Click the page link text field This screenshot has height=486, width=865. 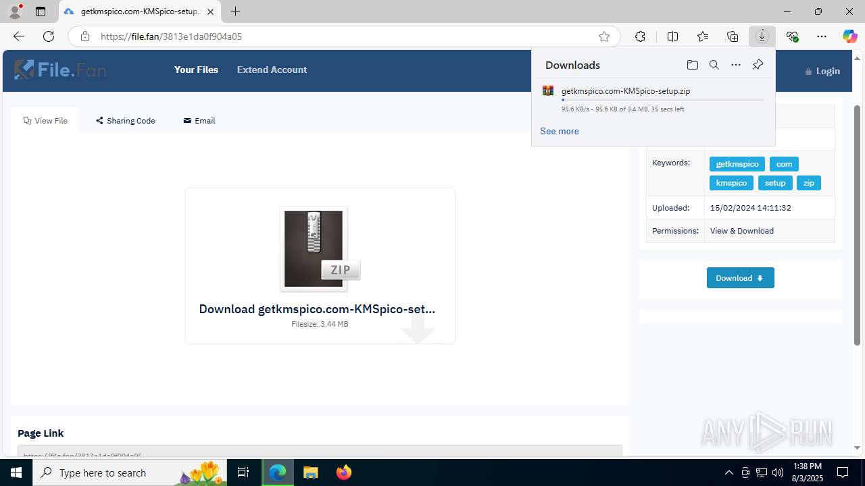[x=320, y=452]
